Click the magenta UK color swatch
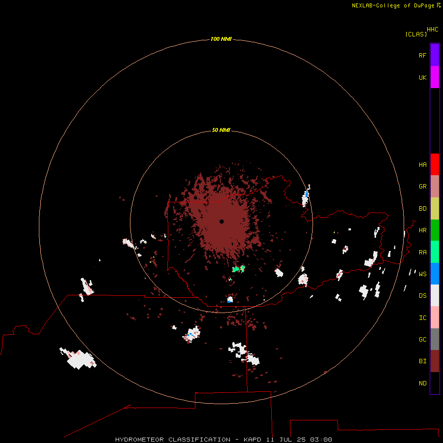Viewport: 443px width, 443px height. point(435,77)
